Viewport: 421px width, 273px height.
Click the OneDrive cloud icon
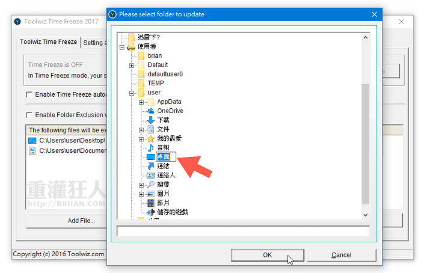151,111
